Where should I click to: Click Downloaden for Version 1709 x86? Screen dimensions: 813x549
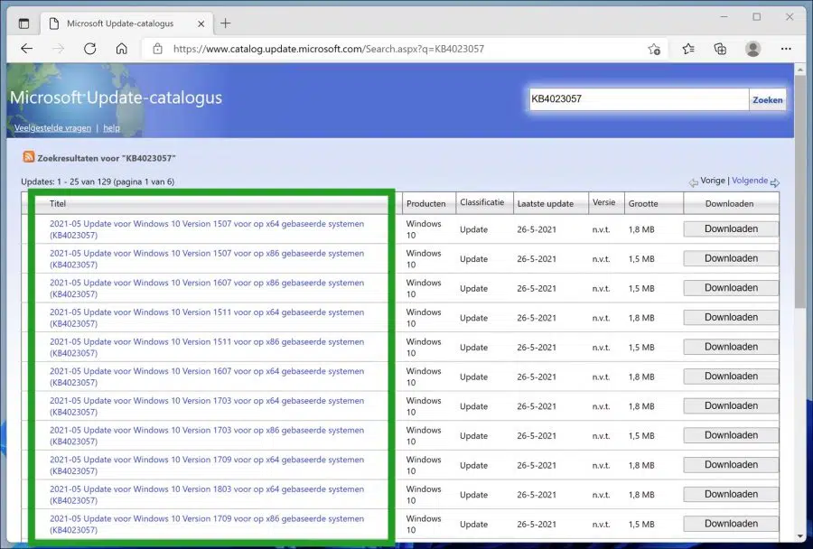coord(731,524)
